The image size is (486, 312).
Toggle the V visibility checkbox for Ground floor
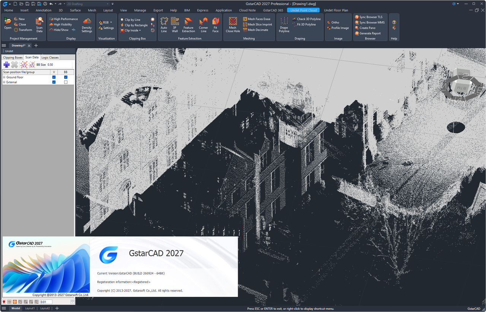[54, 77]
